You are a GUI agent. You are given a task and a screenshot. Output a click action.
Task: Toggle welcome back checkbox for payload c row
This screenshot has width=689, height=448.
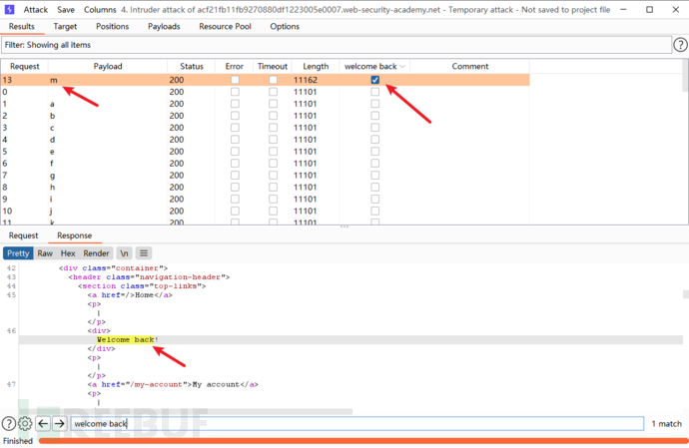tap(374, 128)
